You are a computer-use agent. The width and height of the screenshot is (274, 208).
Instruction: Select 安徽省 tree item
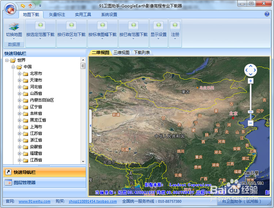36,147
